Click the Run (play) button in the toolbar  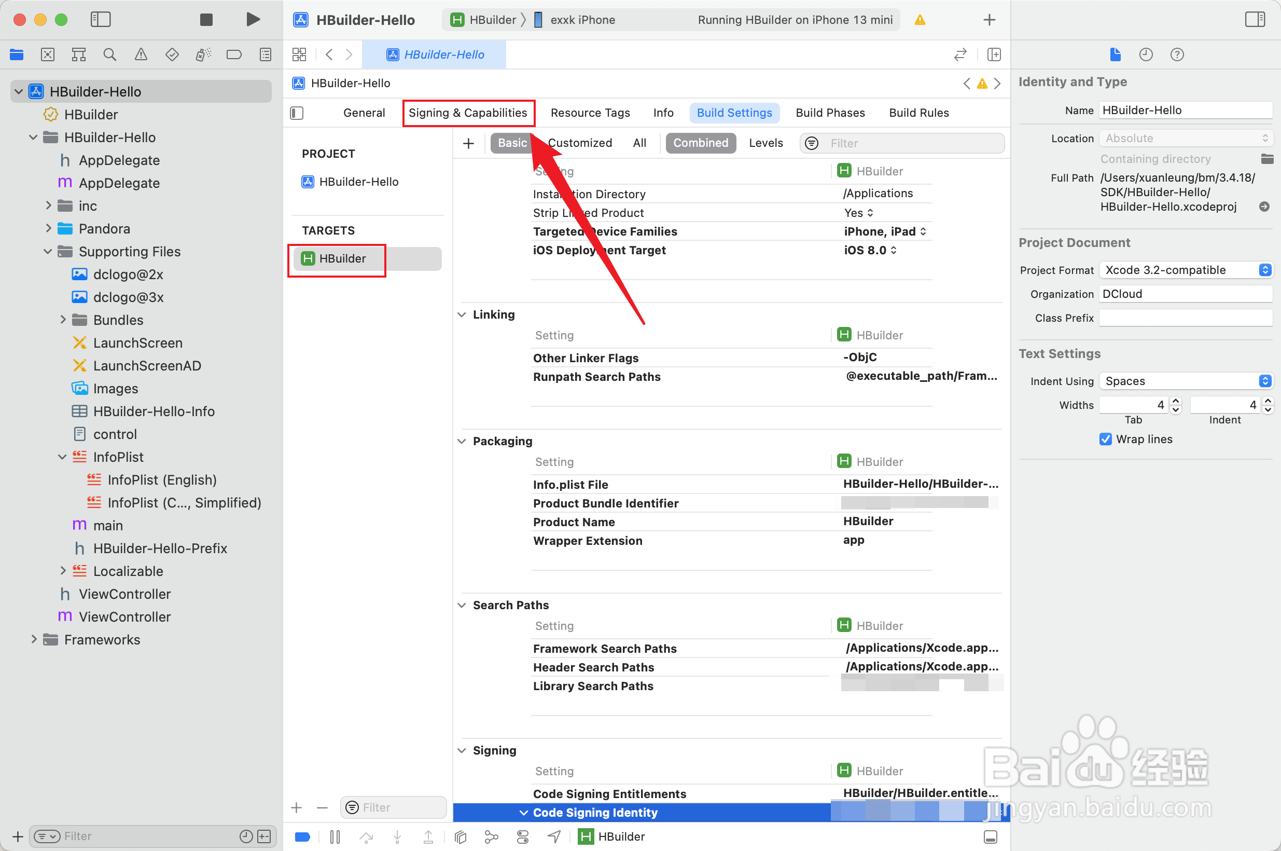(x=252, y=20)
